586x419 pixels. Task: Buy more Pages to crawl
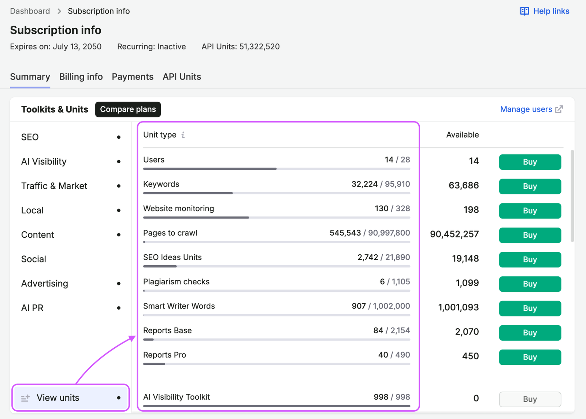530,235
